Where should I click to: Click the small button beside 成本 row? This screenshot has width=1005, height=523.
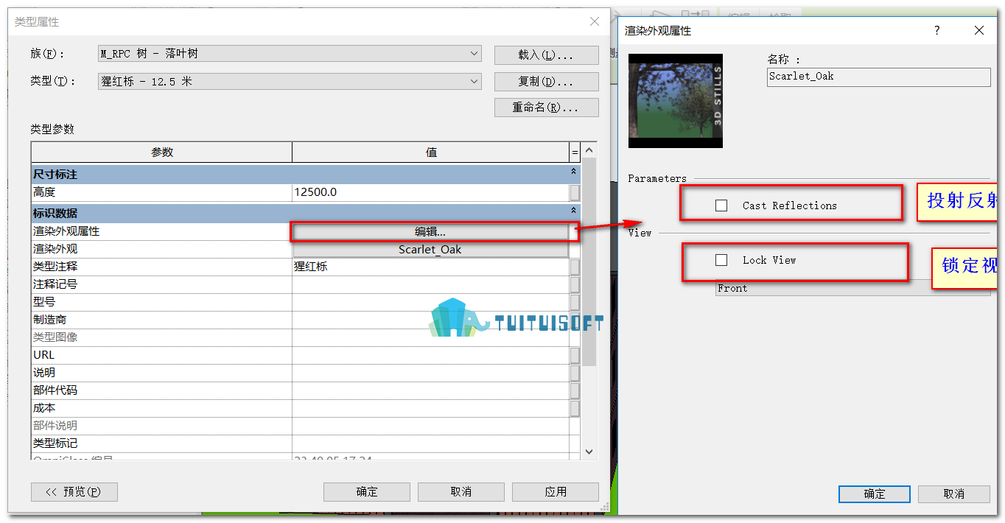click(575, 408)
